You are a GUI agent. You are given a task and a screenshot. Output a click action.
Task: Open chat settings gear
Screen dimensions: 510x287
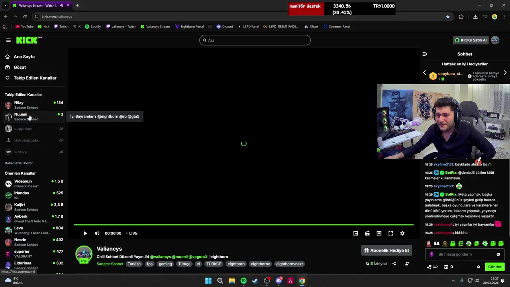(x=479, y=267)
